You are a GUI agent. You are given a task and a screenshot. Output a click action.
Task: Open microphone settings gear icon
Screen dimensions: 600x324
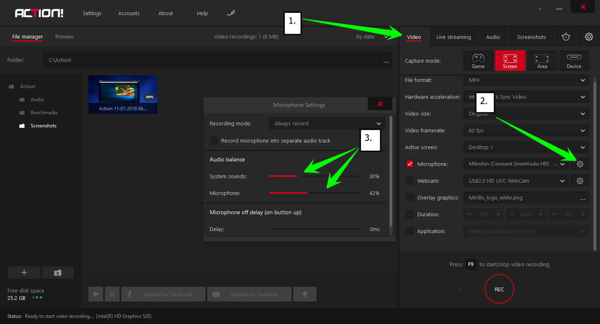click(580, 164)
